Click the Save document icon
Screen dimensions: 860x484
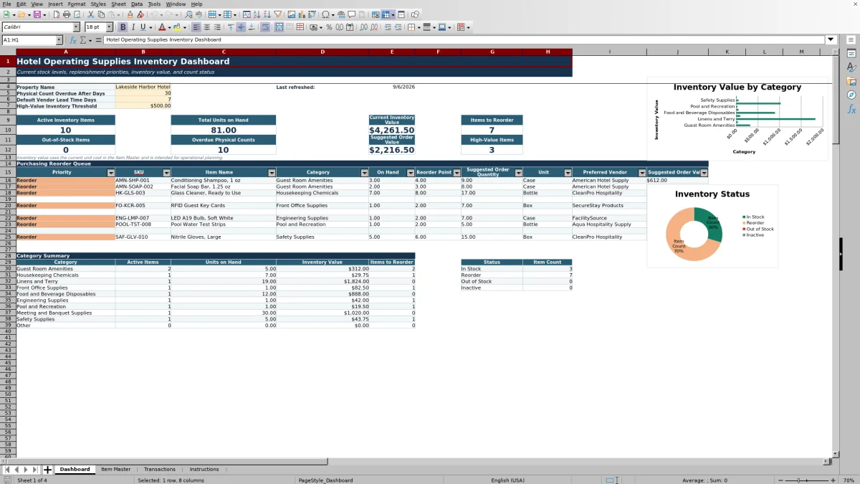[x=37, y=14]
